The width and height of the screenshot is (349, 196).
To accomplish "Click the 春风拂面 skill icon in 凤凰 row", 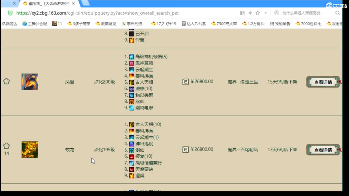I will [132, 76].
